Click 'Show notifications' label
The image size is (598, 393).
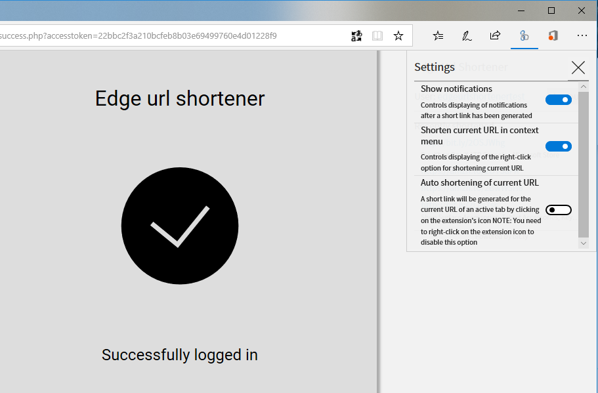click(456, 89)
